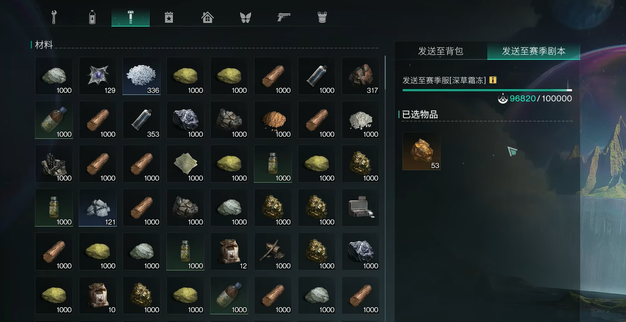Open the armor vest category
Image resolution: width=626 pixels, height=322 pixels.
pos(322,17)
